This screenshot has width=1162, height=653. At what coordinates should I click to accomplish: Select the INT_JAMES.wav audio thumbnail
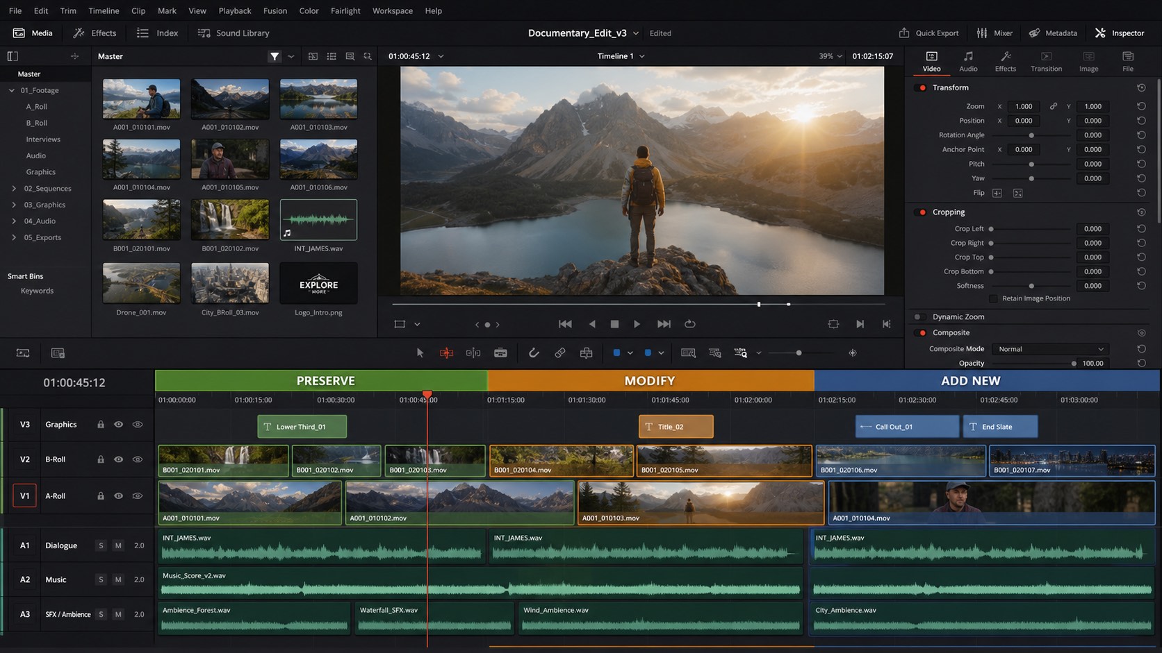[x=318, y=219]
